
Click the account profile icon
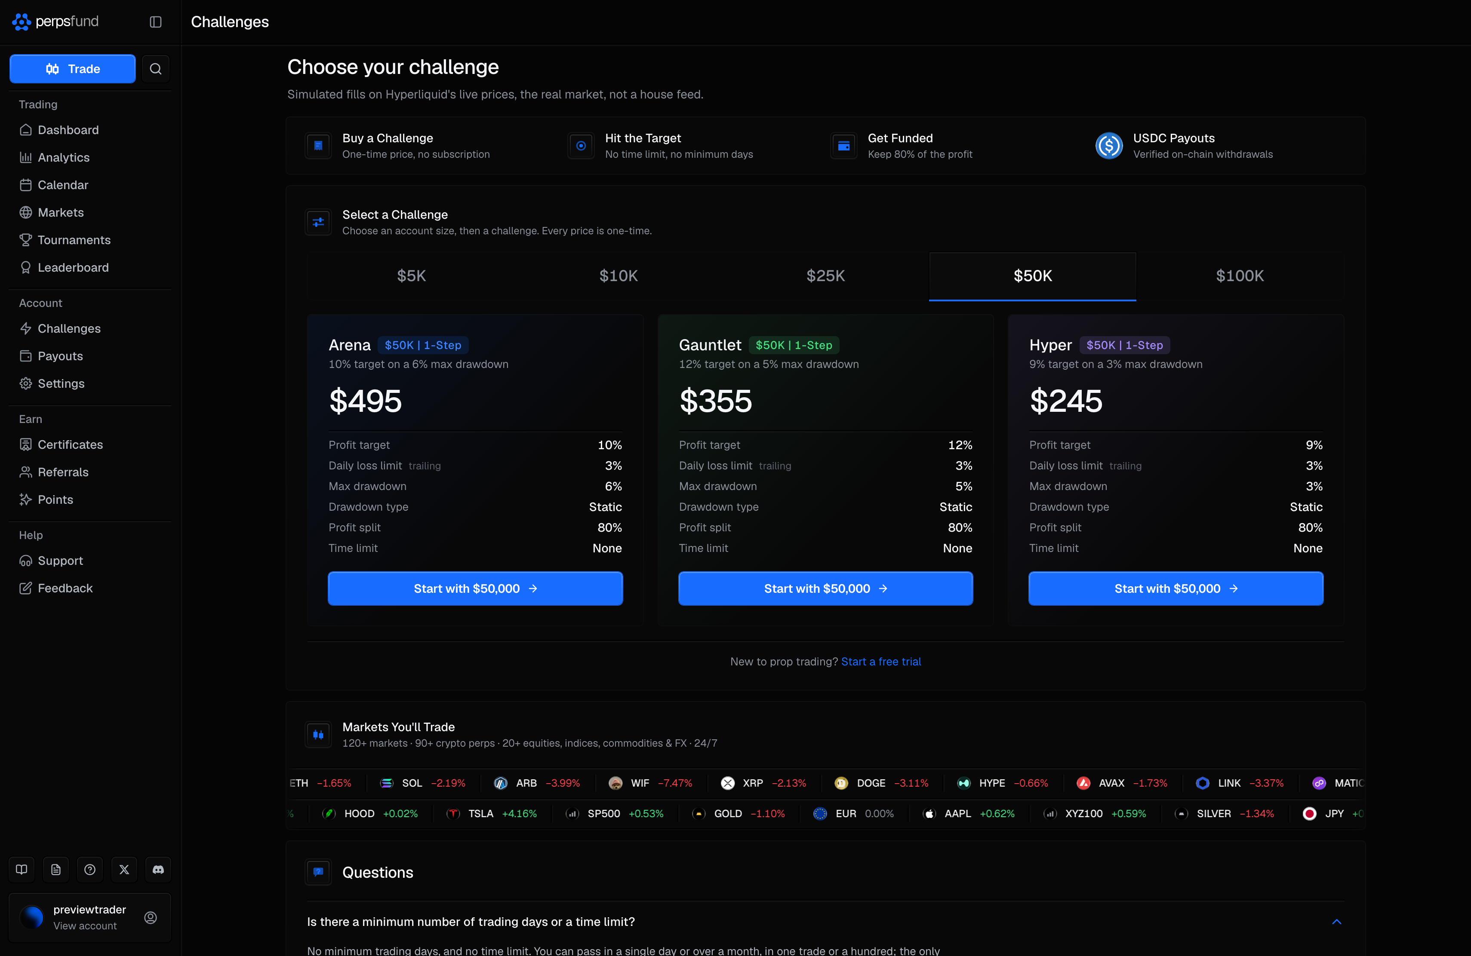coord(150,918)
